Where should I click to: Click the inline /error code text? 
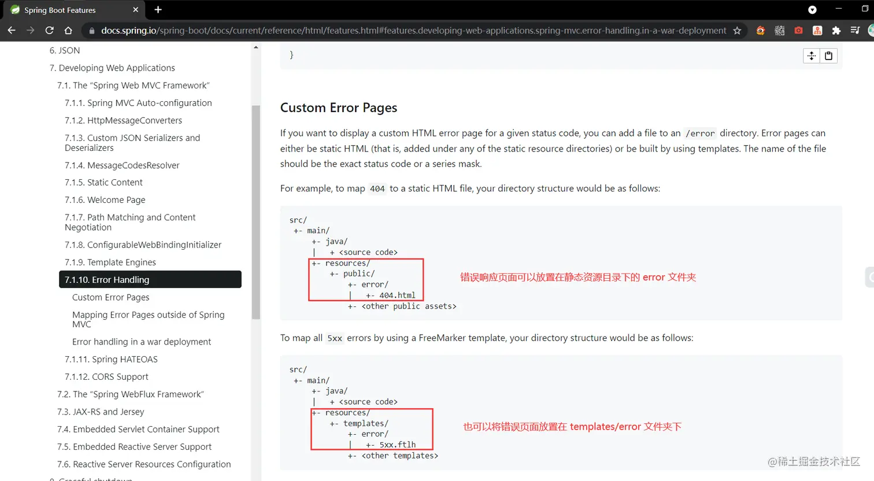point(700,134)
